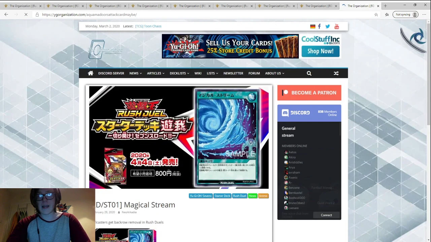Click the Discord logo in widget
The height and width of the screenshot is (242, 431).
tap(296, 113)
